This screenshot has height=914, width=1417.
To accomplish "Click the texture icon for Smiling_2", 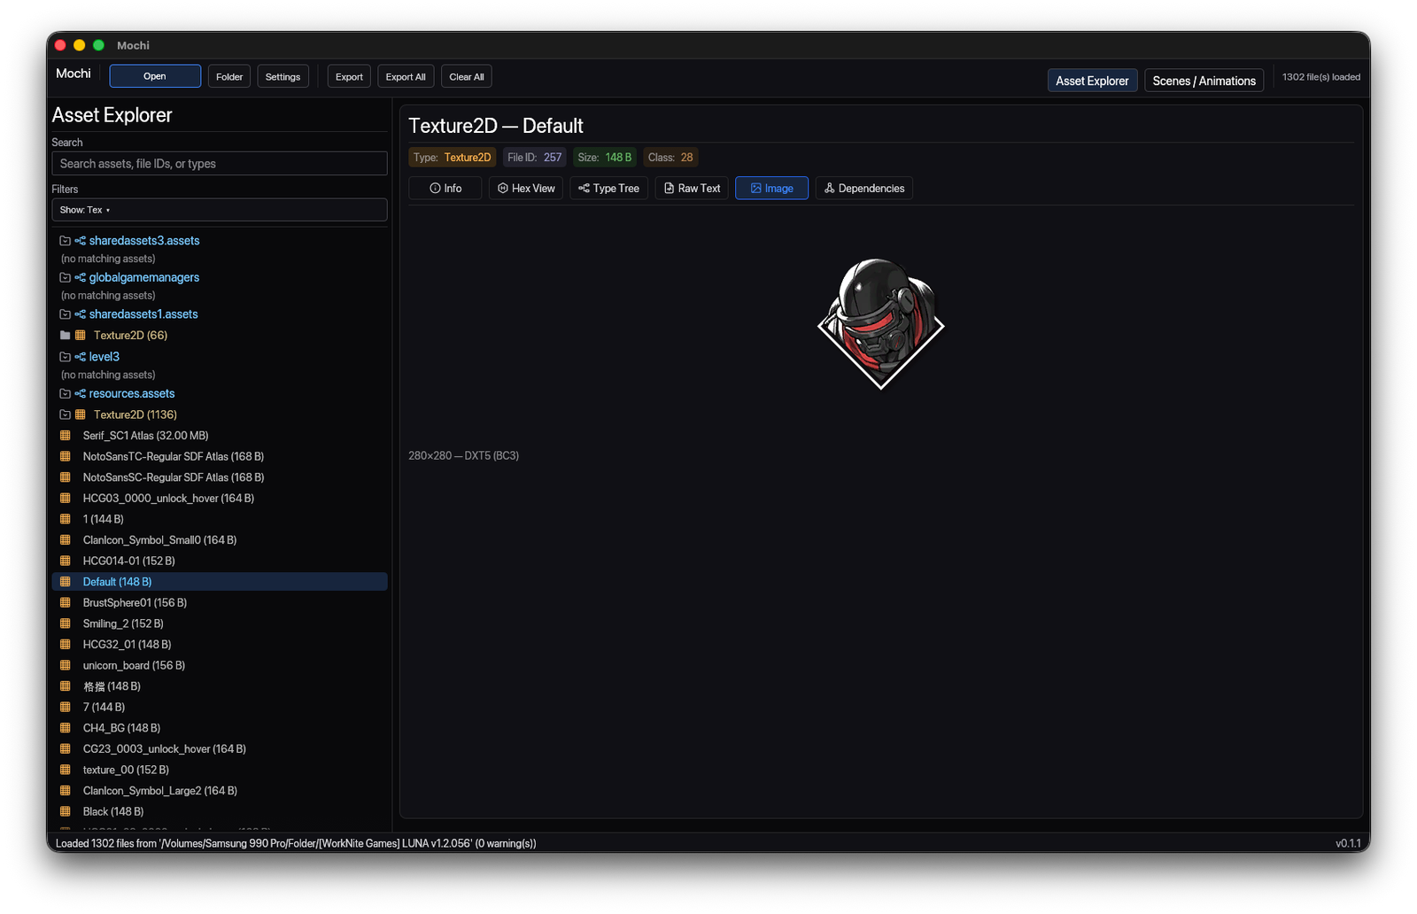I will [x=65, y=624].
